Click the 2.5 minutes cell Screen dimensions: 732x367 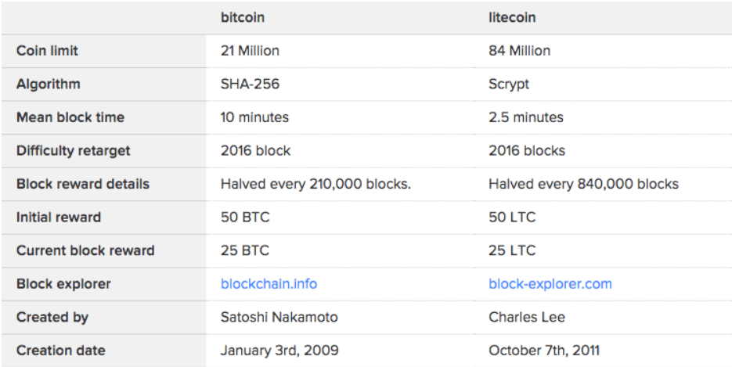(x=525, y=117)
